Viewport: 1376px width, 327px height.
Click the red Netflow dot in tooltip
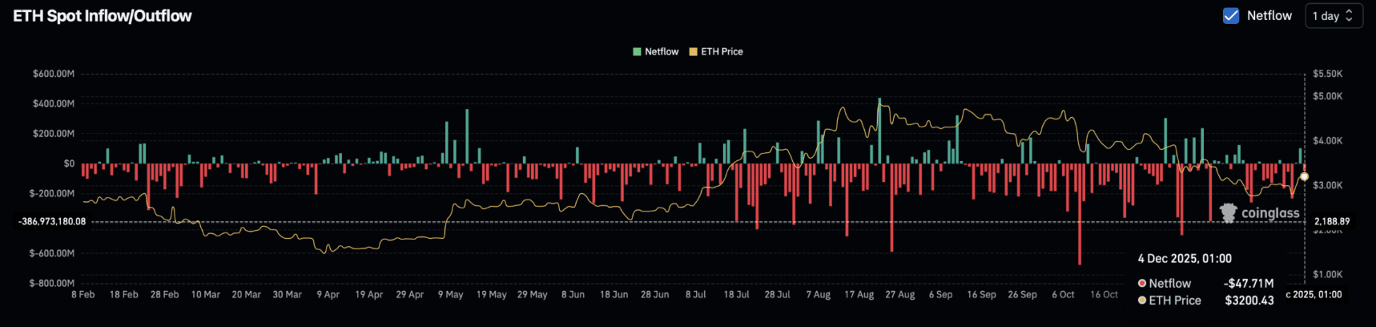pyautogui.click(x=1142, y=283)
